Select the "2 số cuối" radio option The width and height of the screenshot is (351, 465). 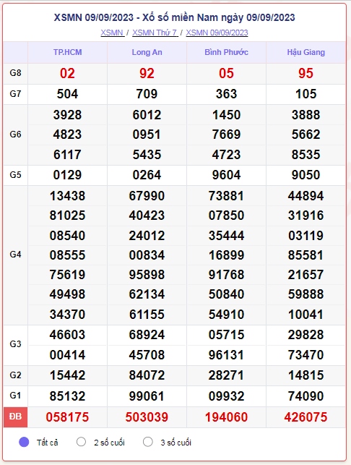(x=81, y=442)
